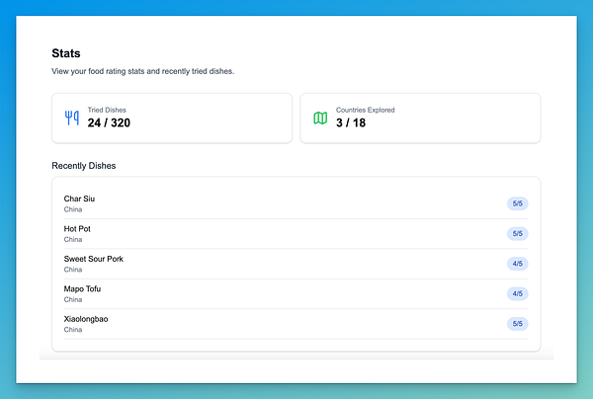Click the China label under Xiaolongbao

73,330
